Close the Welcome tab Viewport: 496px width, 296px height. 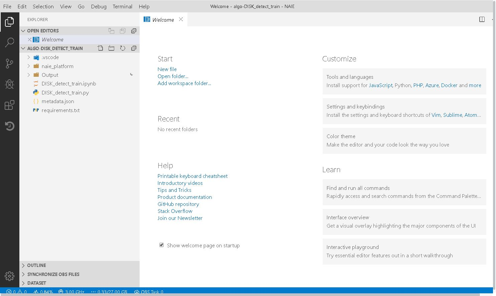[181, 19]
